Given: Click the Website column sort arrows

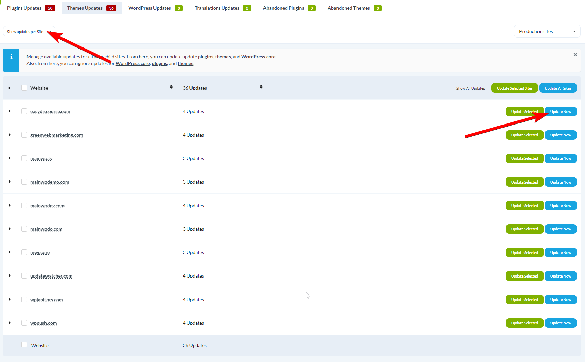Looking at the screenshot, I should (171, 87).
